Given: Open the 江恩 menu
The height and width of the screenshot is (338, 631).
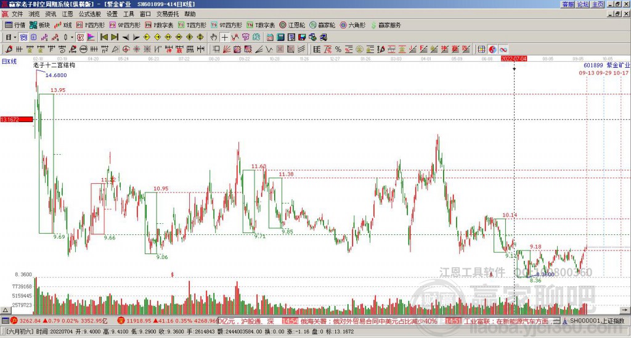Looking at the screenshot, I should [68, 14].
